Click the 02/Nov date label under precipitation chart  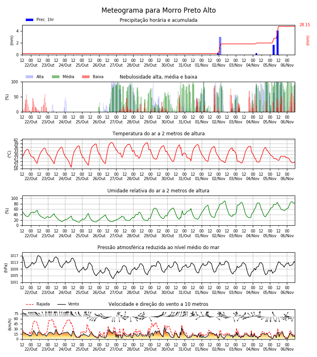click(x=219, y=65)
